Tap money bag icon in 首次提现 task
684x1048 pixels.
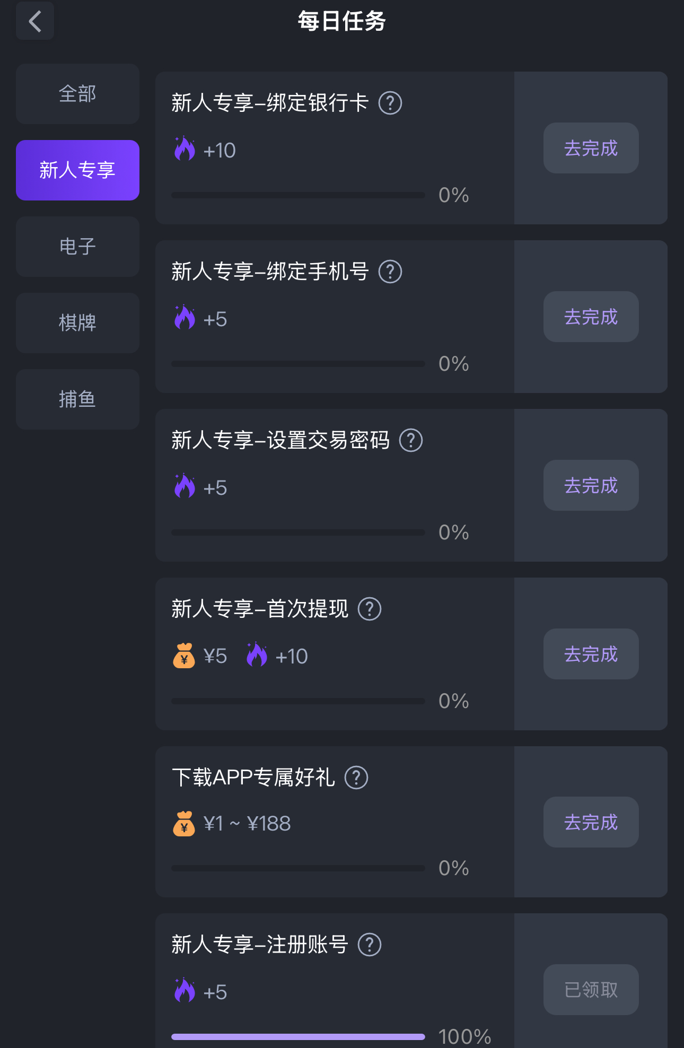pyautogui.click(x=184, y=656)
